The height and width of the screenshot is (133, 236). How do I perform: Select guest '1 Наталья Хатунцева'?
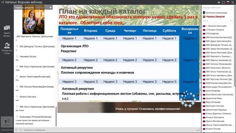pos(216,26)
